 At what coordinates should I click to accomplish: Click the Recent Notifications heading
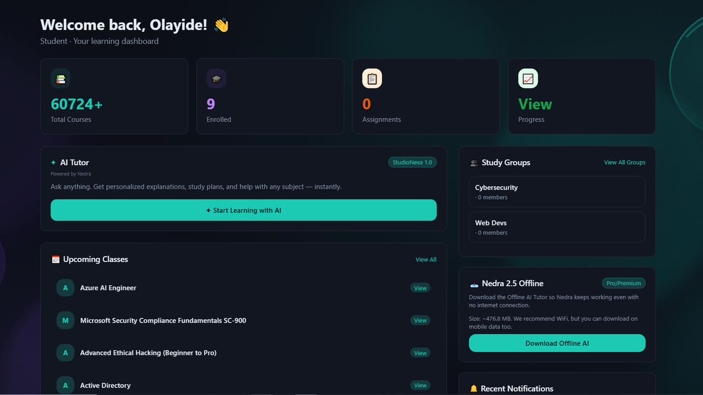pyautogui.click(x=517, y=388)
